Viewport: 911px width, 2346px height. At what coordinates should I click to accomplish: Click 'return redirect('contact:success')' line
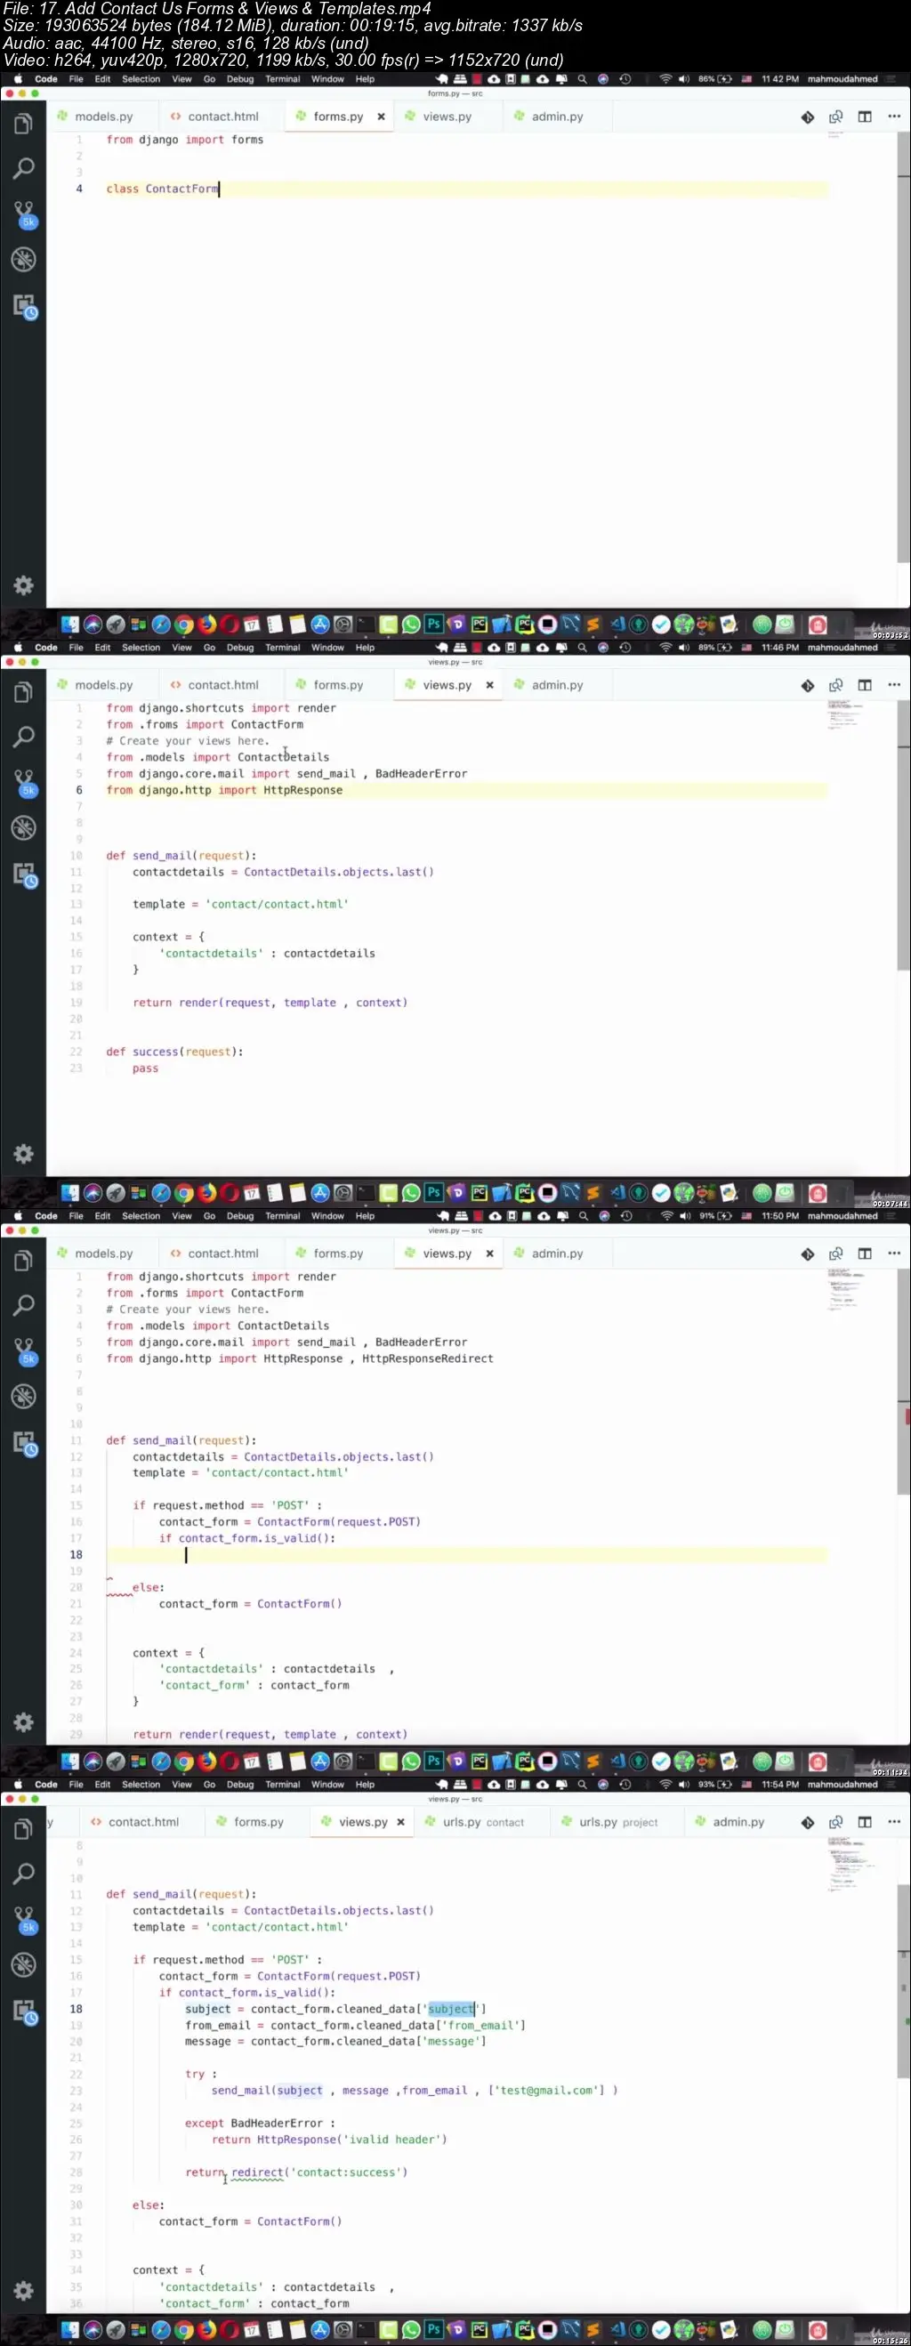296,2172
